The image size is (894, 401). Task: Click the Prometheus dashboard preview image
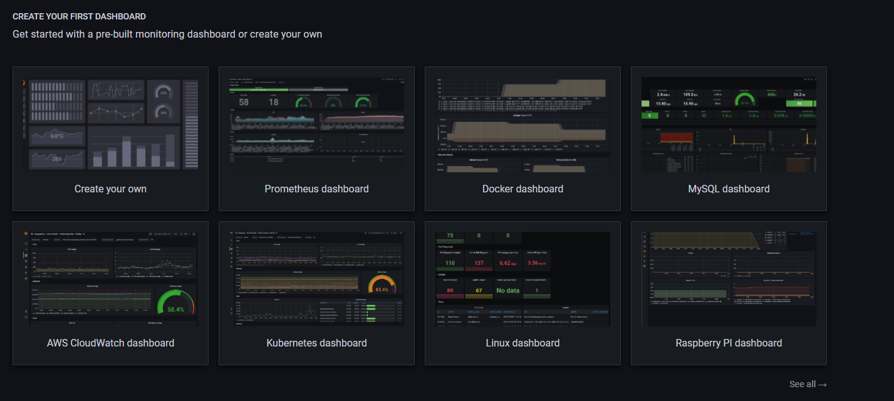tap(316, 125)
